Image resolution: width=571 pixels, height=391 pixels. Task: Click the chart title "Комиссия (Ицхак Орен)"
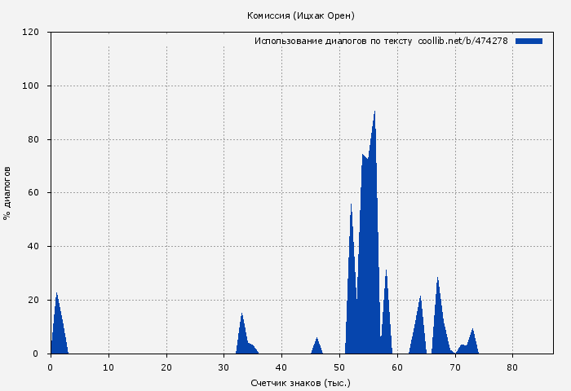coord(300,15)
